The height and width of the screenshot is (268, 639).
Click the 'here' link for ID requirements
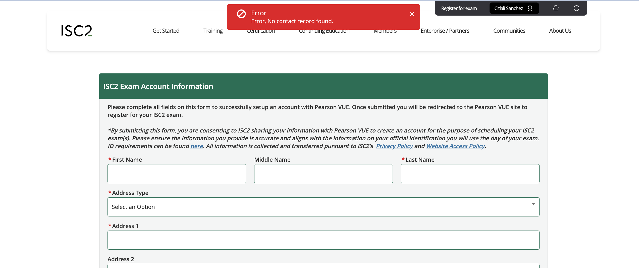point(196,146)
